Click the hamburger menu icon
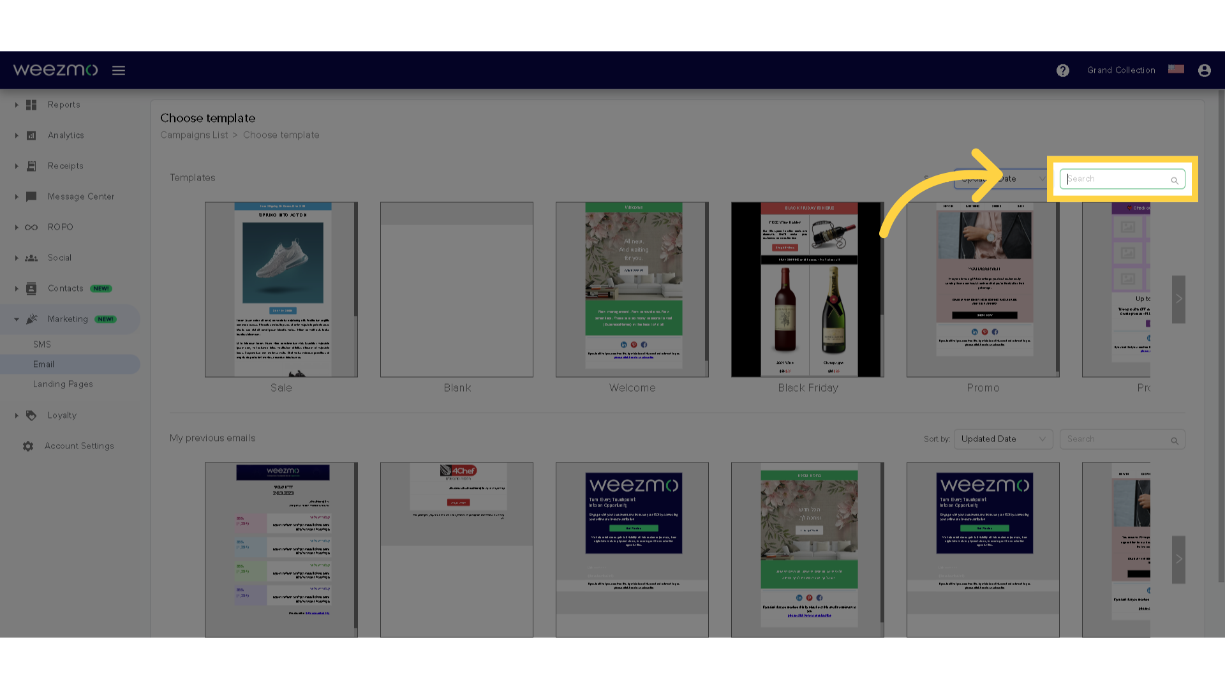 point(119,70)
